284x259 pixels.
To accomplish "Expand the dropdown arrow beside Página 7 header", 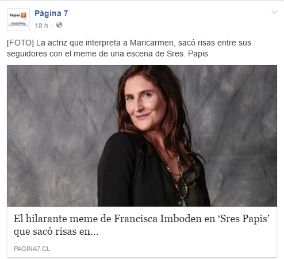I will point(274,12).
